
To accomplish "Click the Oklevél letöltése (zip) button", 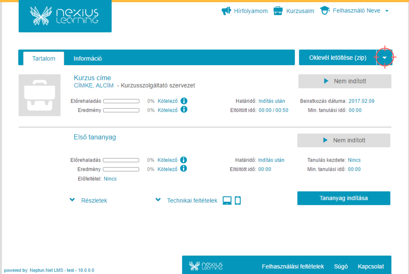I will coord(337,58).
